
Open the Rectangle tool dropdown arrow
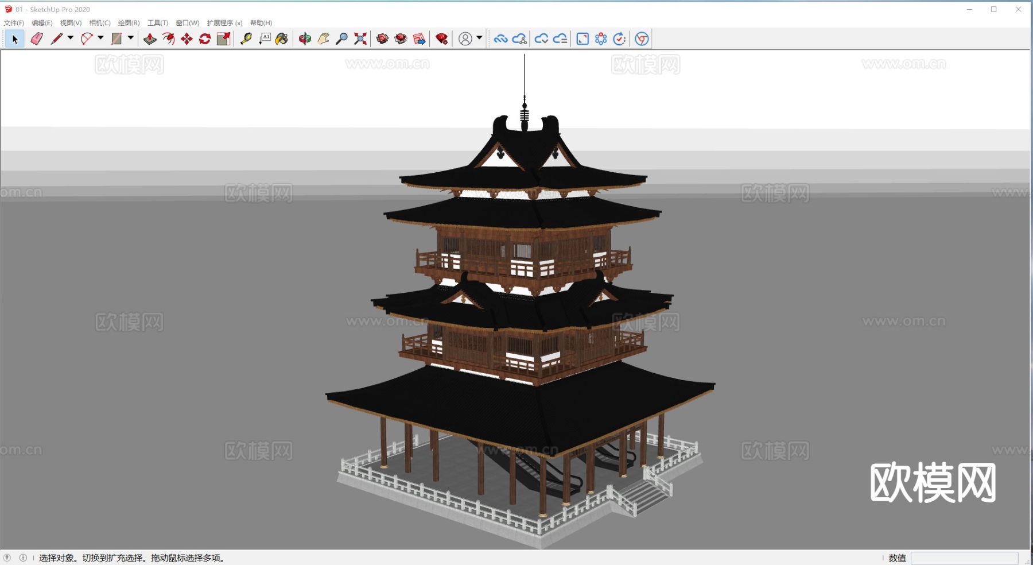pos(131,38)
